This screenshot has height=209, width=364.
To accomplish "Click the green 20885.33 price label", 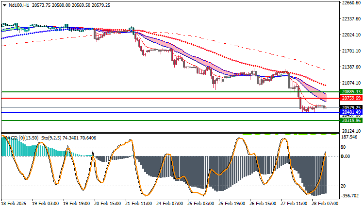I will pyautogui.click(x=351, y=91).
